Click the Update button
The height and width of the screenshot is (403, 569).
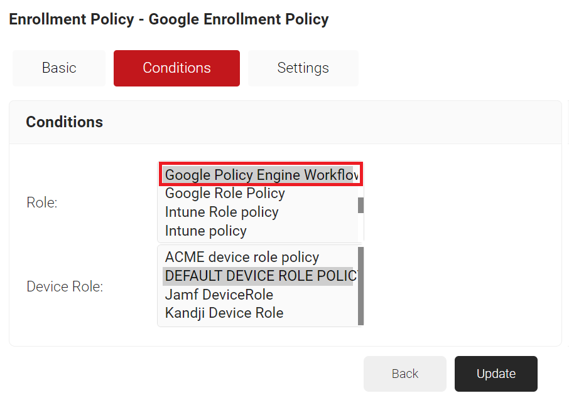496,374
